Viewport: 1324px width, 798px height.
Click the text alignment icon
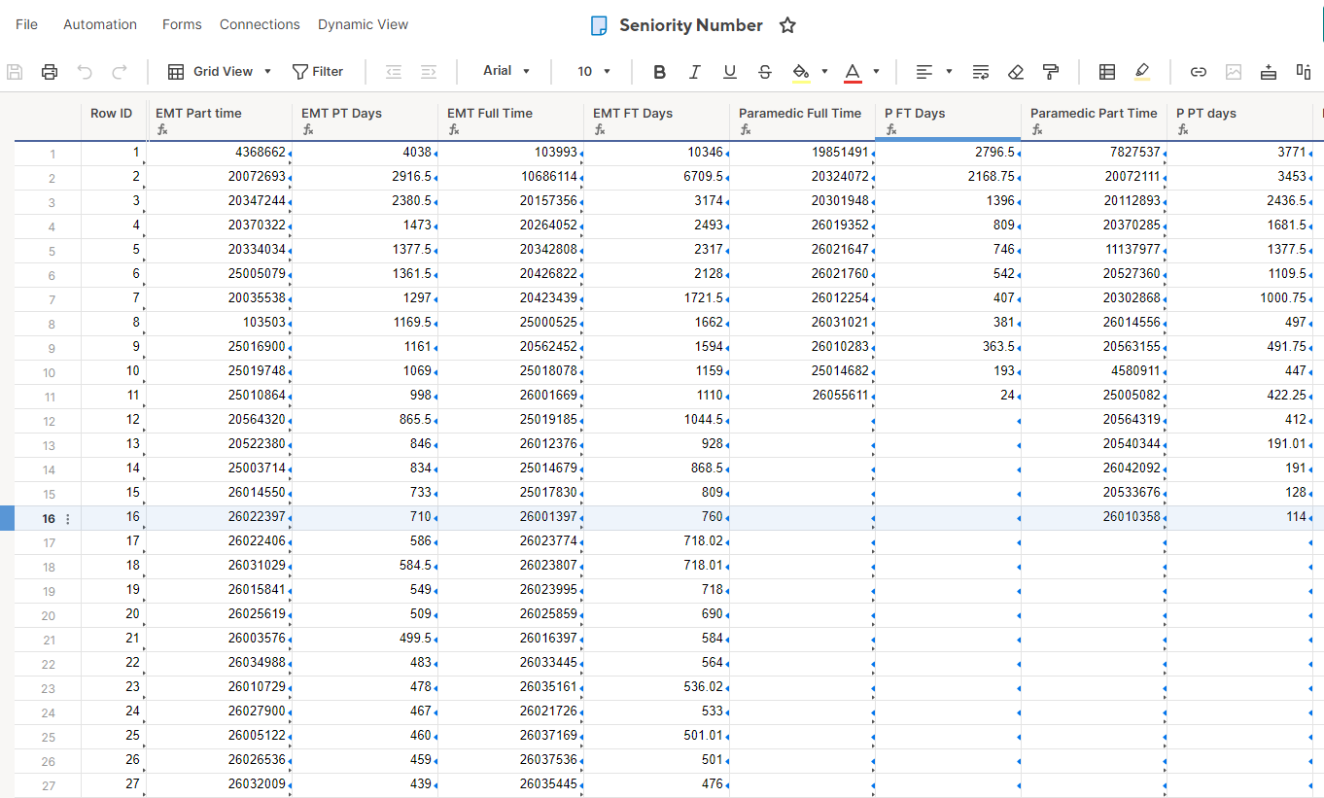924,71
